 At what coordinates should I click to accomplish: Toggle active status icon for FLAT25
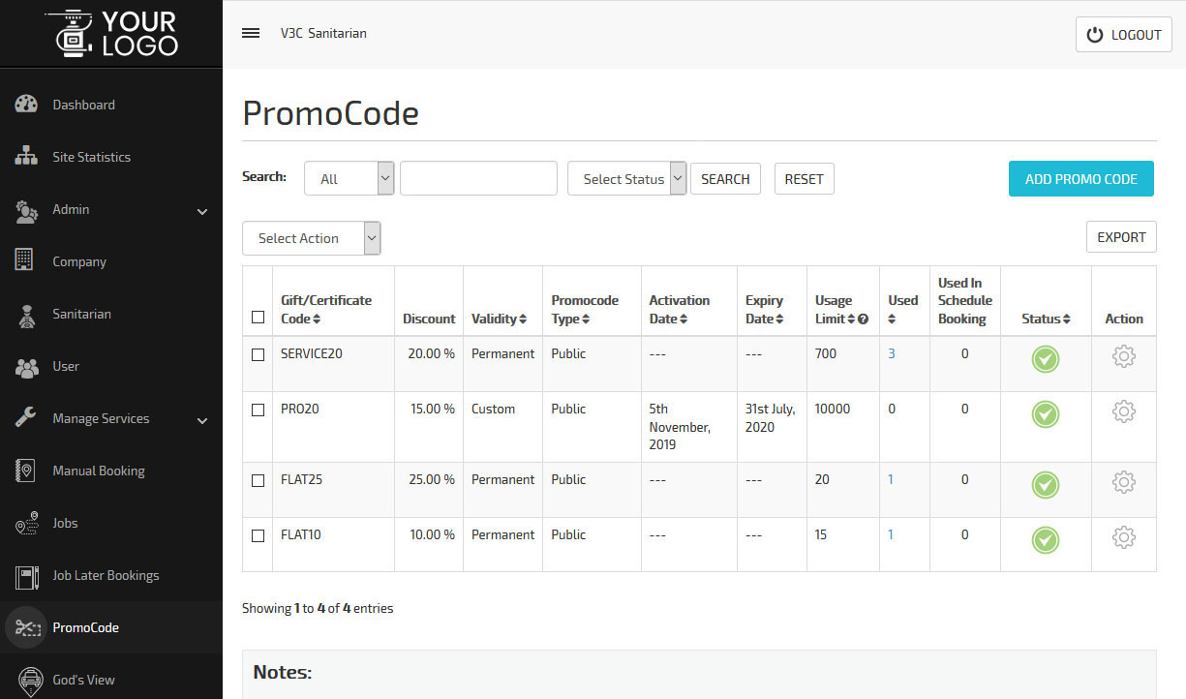click(1046, 484)
